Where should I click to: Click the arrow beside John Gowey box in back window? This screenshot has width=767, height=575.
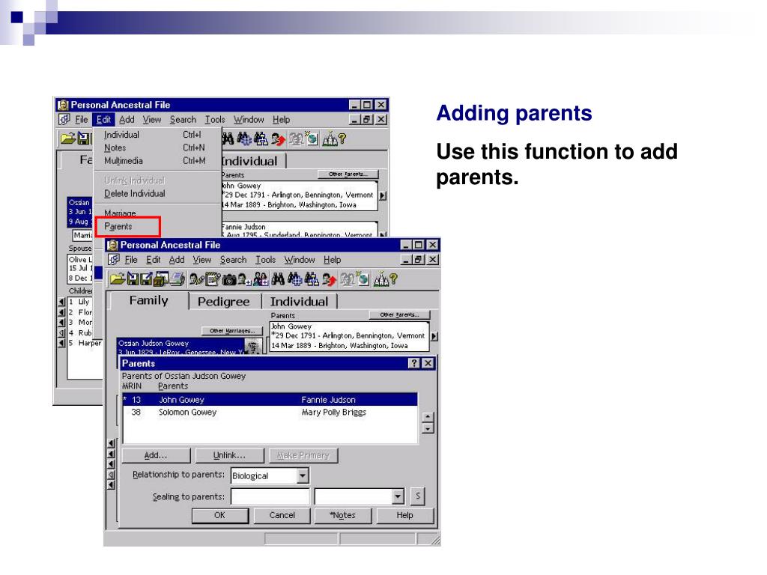[x=383, y=195]
